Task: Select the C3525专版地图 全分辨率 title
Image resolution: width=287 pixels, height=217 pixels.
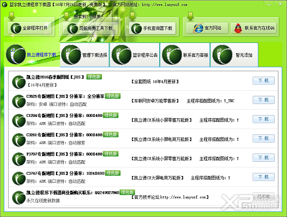Action: pyautogui.click(x=66, y=96)
